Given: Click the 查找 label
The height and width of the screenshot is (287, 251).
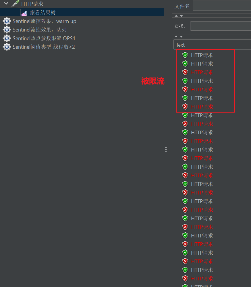Looking at the screenshot, I should (180, 26).
